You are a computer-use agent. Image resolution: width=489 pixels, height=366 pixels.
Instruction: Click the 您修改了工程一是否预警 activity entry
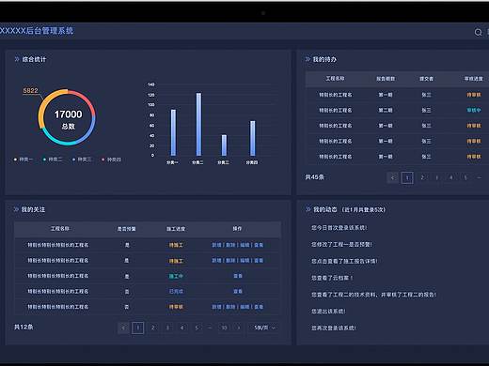(x=341, y=244)
